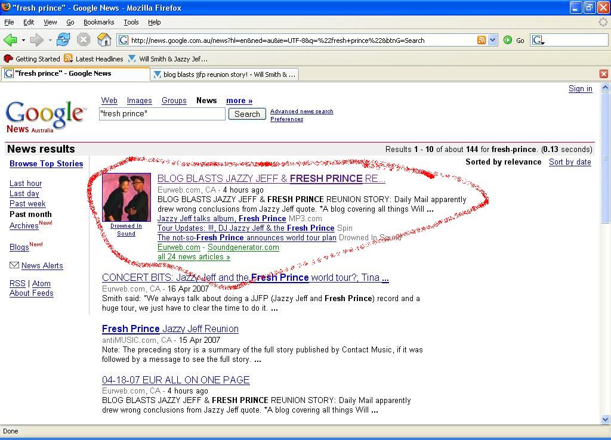Click the Forward arrow button
The height and width of the screenshot is (440, 611).
point(36,40)
